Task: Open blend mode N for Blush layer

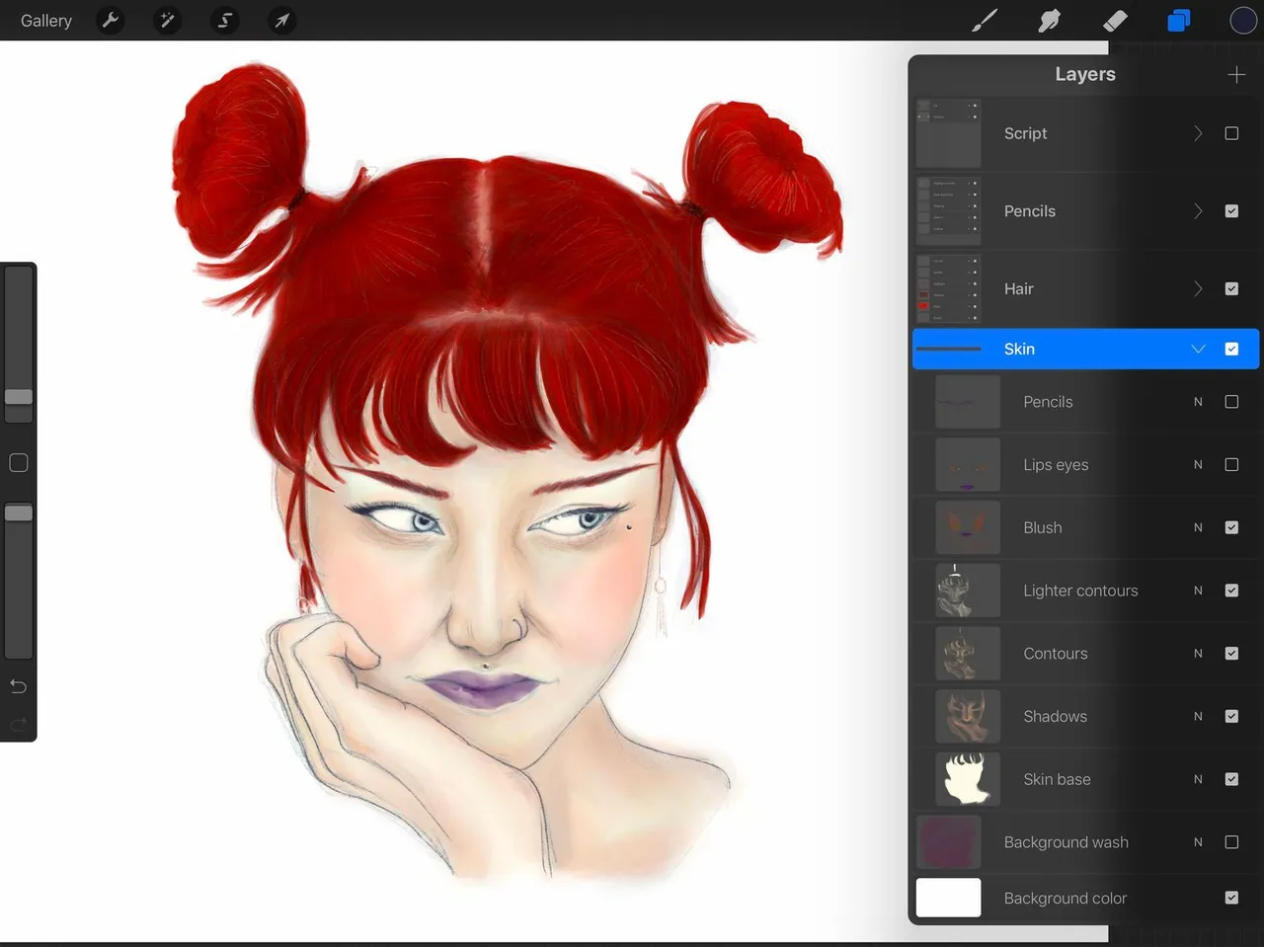Action: [1198, 528]
